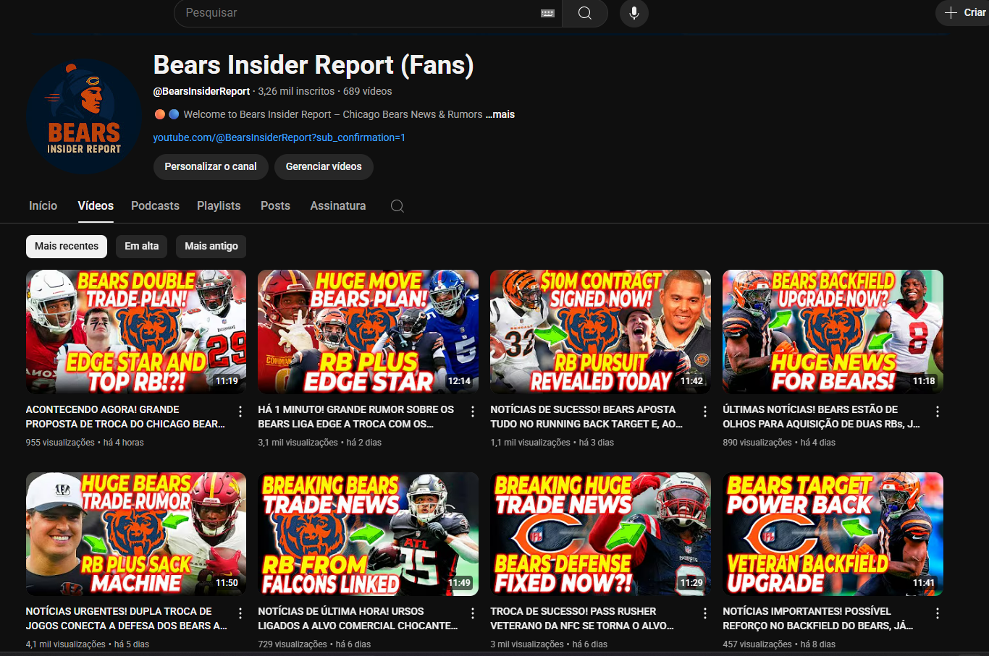Open options for Notícias Importantes video
Image resolution: width=989 pixels, height=656 pixels.
(x=938, y=613)
